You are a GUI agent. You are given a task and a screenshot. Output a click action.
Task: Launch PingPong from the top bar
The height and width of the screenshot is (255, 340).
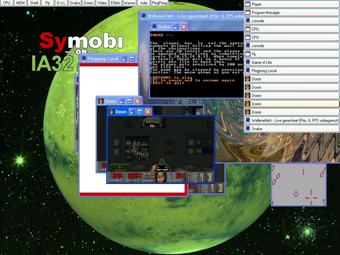[x=160, y=3]
